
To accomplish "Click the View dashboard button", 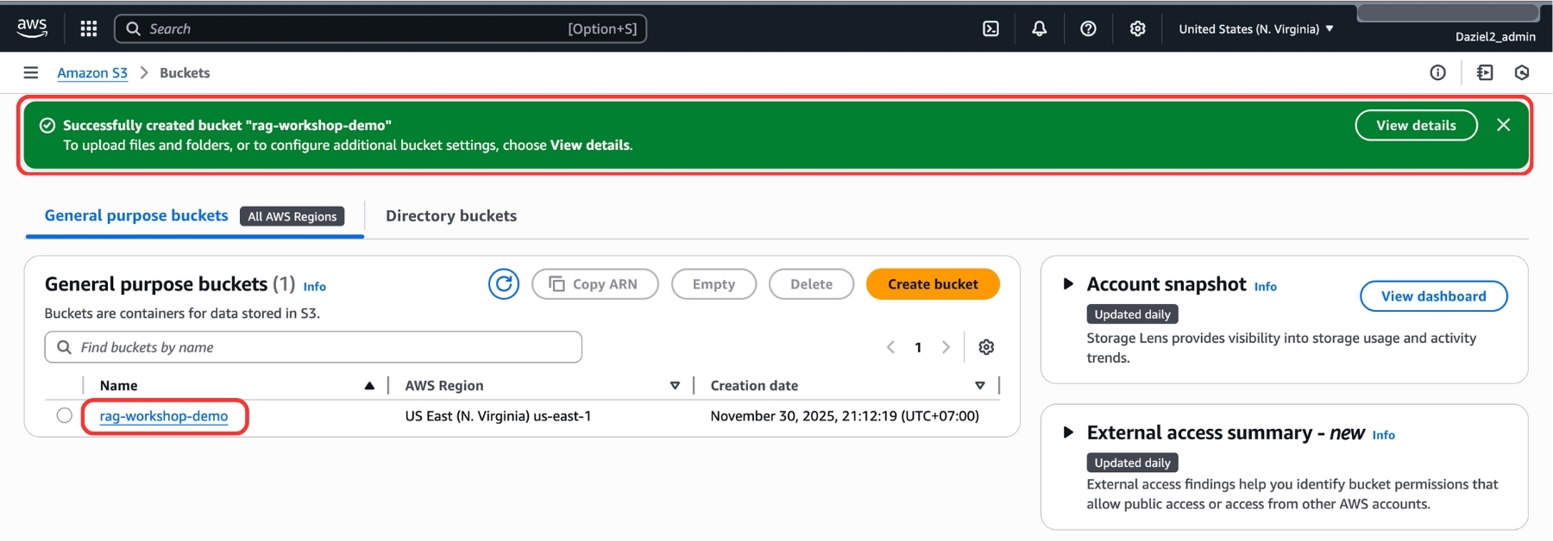I will point(1433,295).
